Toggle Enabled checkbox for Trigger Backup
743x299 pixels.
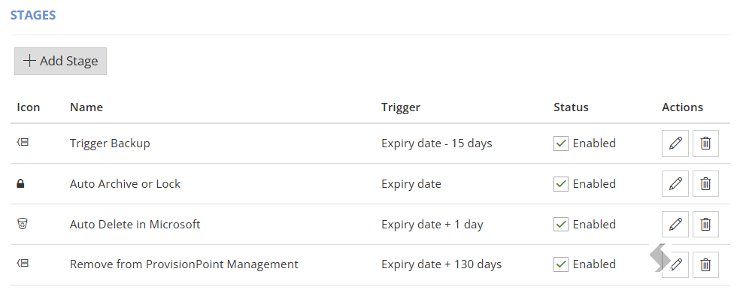click(x=561, y=143)
